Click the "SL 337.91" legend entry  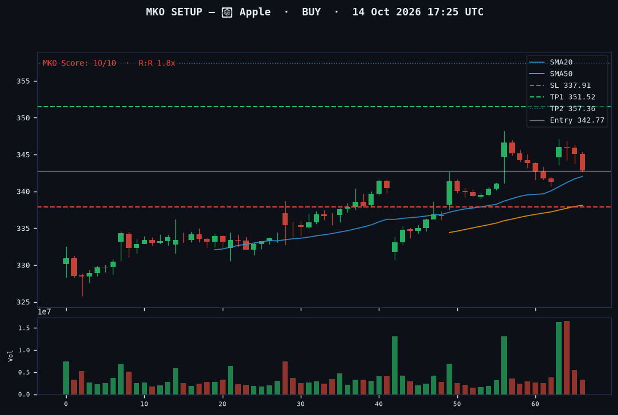560,85
